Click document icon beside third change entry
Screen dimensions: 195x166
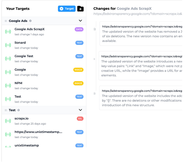[95, 93]
